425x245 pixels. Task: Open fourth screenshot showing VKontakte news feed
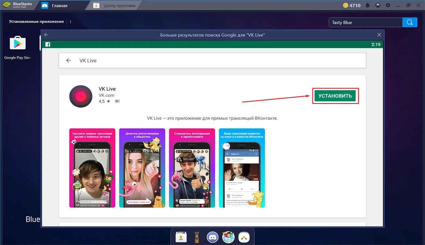pyautogui.click(x=242, y=168)
